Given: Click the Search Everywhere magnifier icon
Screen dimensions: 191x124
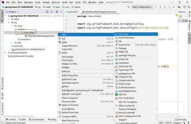Looking at the screenshot, I should click(189, 7).
